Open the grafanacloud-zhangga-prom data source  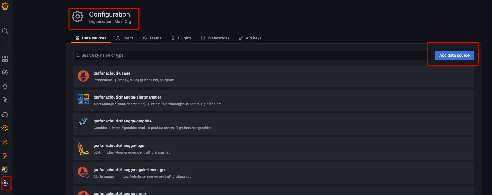click(x=274, y=191)
